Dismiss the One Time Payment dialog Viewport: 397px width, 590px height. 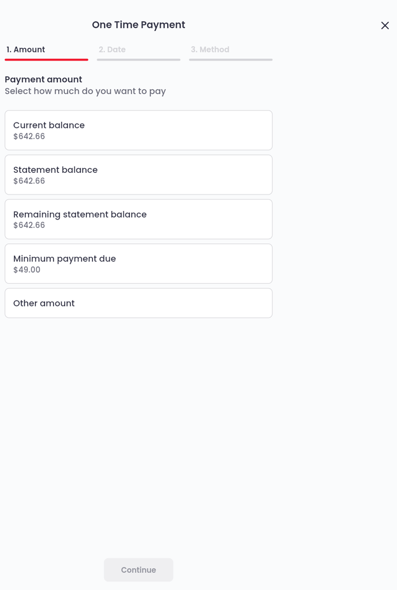tap(385, 25)
